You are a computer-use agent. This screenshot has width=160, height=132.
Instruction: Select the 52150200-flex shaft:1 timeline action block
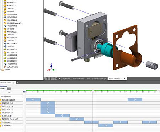coord(77,119)
